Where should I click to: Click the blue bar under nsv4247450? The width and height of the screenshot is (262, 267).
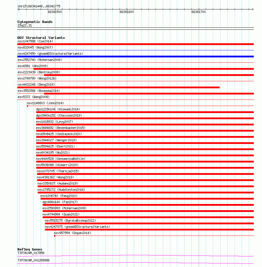135,57
